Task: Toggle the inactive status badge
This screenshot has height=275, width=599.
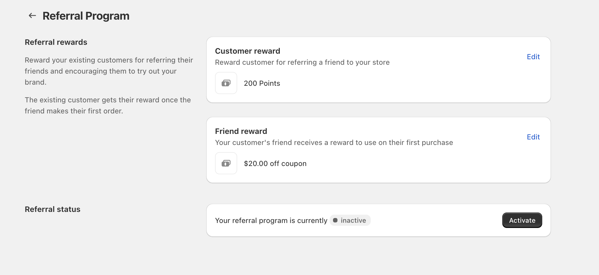Action: (350, 220)
